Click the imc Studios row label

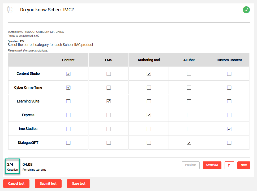tap(28, 129)
